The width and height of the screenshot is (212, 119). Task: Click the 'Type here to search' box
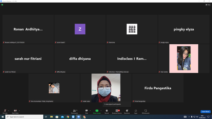[x=24, y=117]
